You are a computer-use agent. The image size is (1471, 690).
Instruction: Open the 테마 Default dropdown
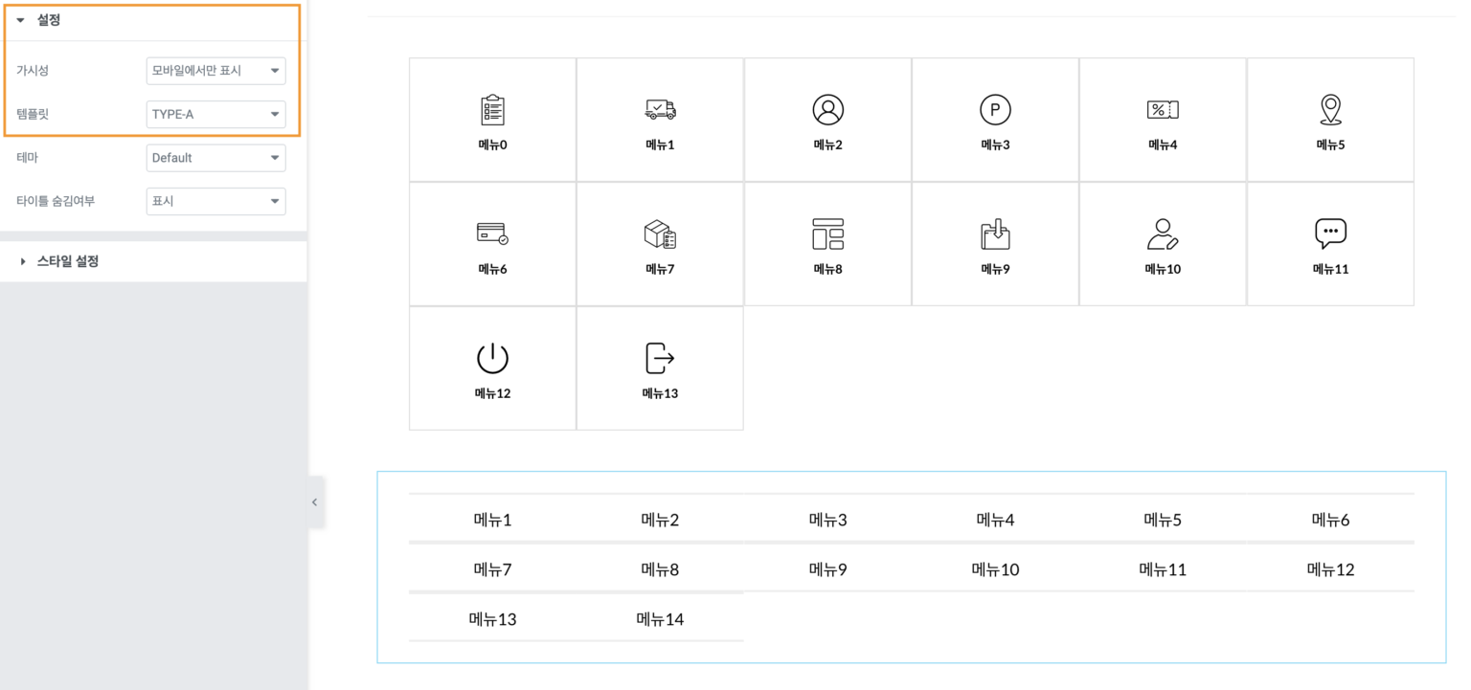click(x=215, y=158)
